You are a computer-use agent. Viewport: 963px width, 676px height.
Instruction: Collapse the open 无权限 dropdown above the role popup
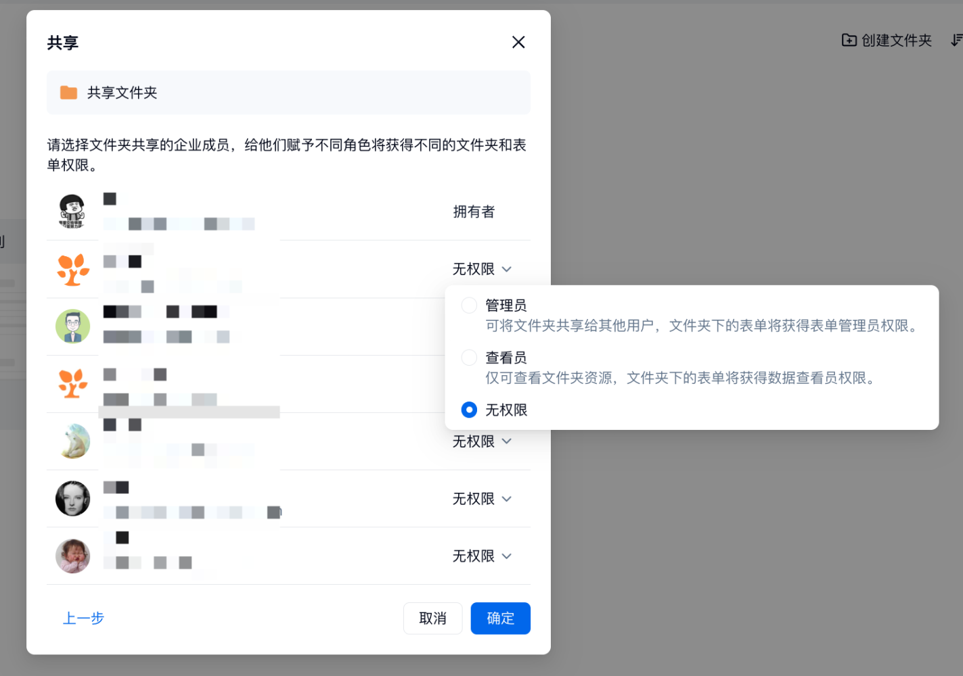[x=482, y=269]
